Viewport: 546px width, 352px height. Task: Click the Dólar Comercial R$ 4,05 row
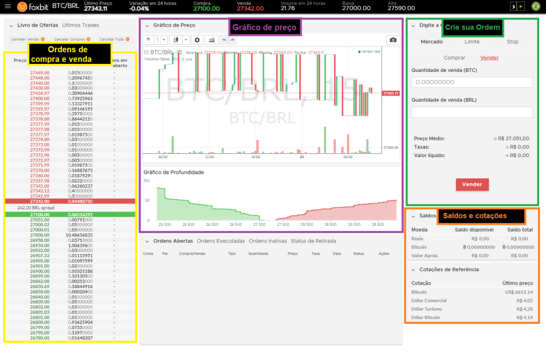(x=472, y=300)
